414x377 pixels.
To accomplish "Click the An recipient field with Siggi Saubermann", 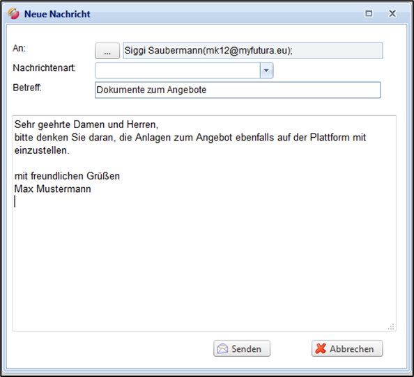I will point(253,51).
